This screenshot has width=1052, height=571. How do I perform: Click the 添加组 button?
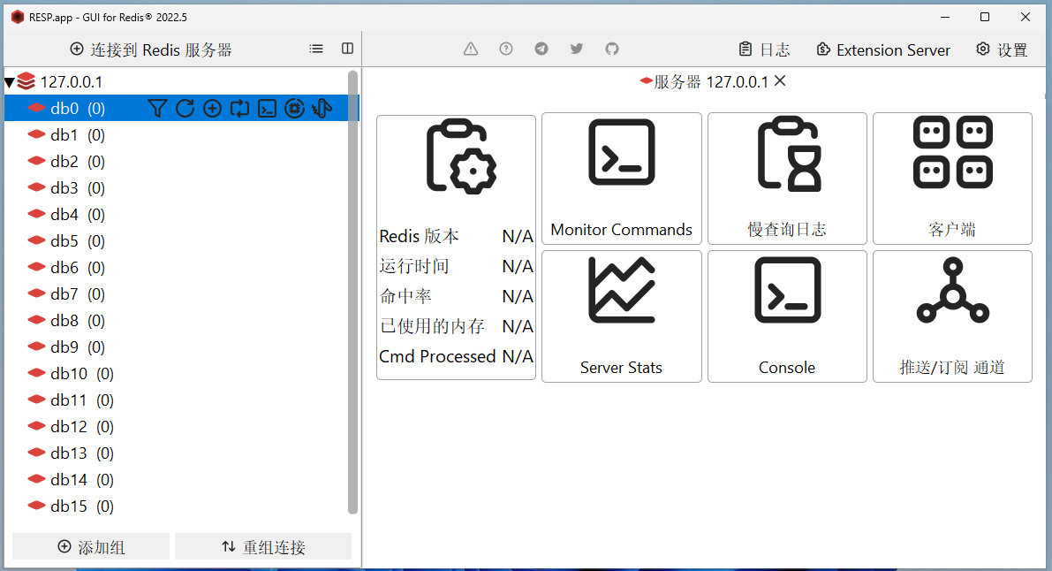click(91, 547)
